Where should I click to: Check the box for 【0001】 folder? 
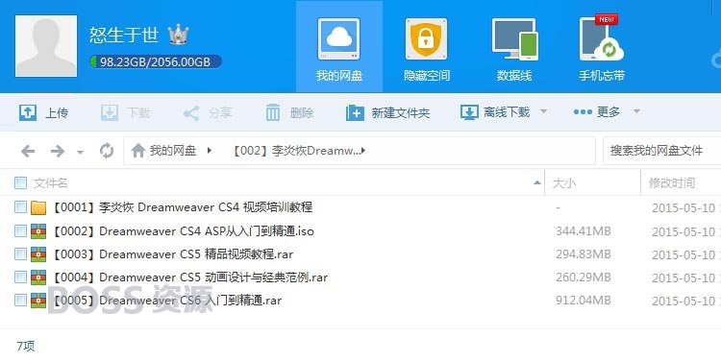20,207
